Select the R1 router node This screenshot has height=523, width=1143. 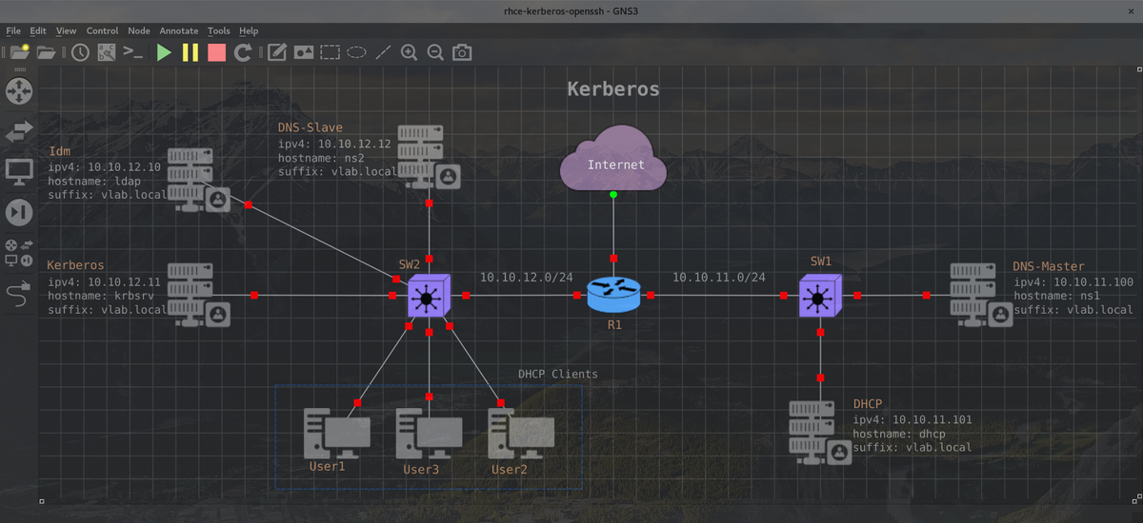pos(613,295)
